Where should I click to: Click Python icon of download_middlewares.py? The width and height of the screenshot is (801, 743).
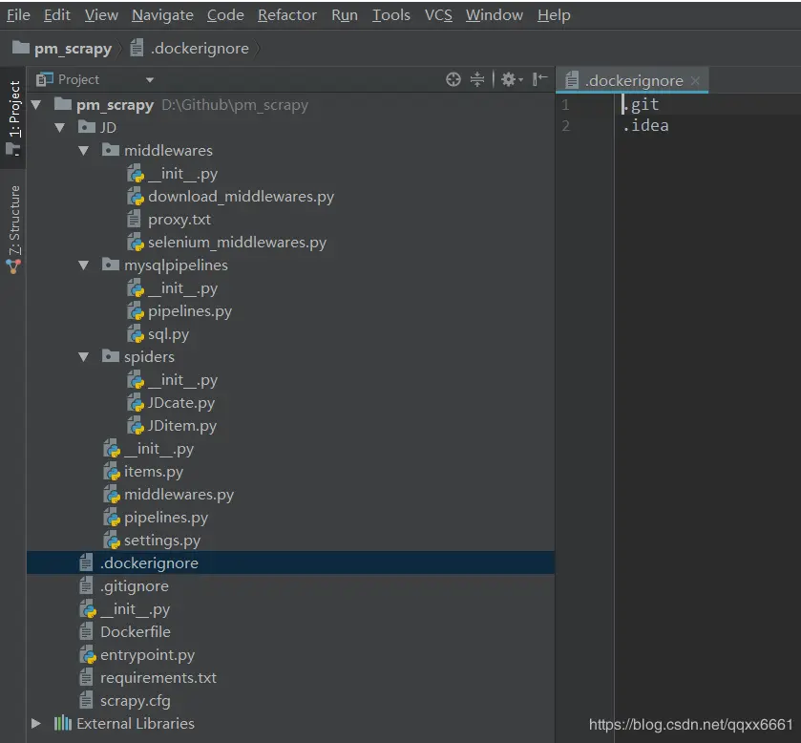(x=136, y=197)
